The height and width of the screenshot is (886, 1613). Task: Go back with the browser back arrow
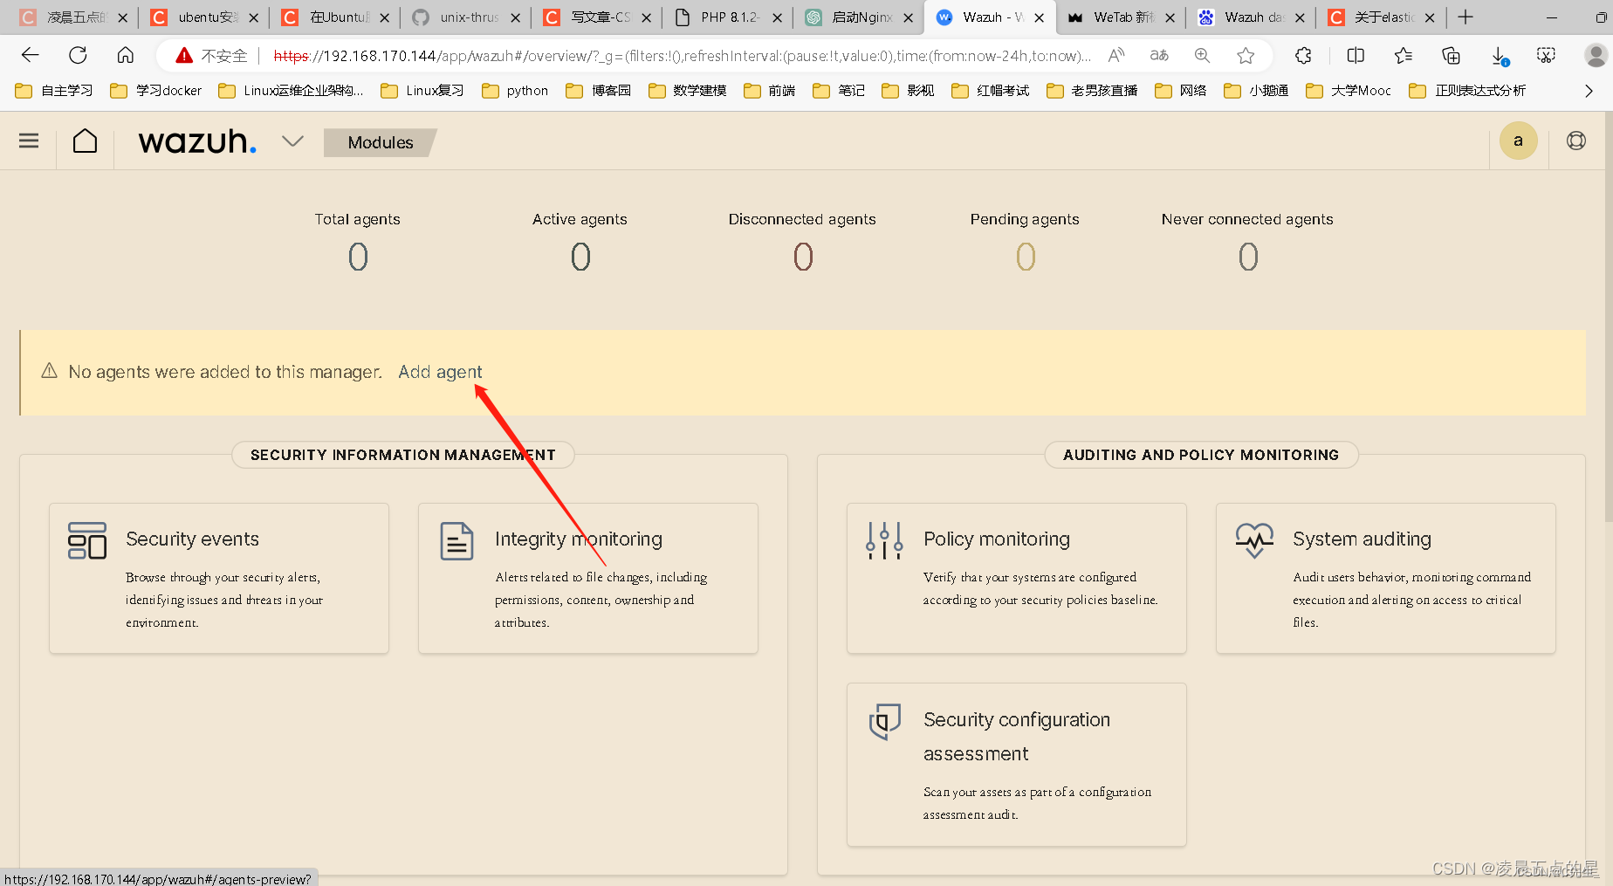tap(31, 55)
